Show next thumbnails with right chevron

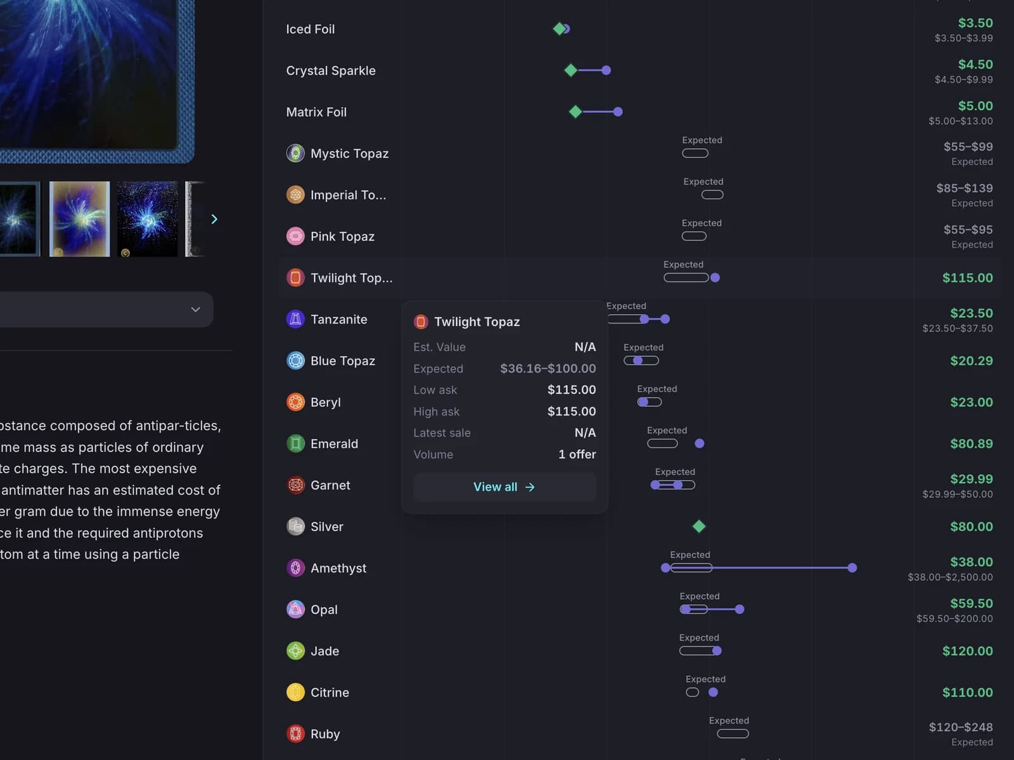214,219
